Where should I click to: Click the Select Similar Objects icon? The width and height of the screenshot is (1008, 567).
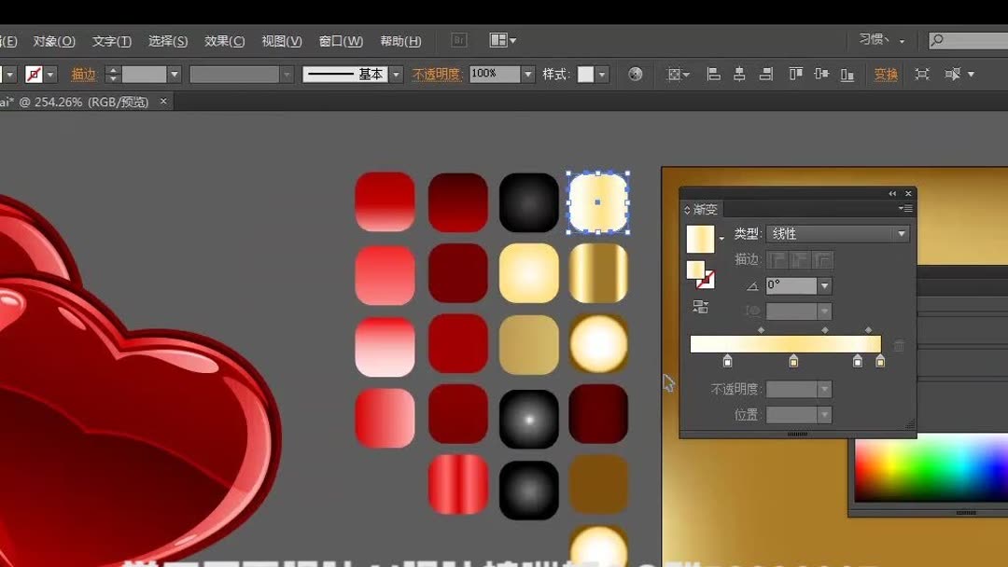(x=952, y=75)
